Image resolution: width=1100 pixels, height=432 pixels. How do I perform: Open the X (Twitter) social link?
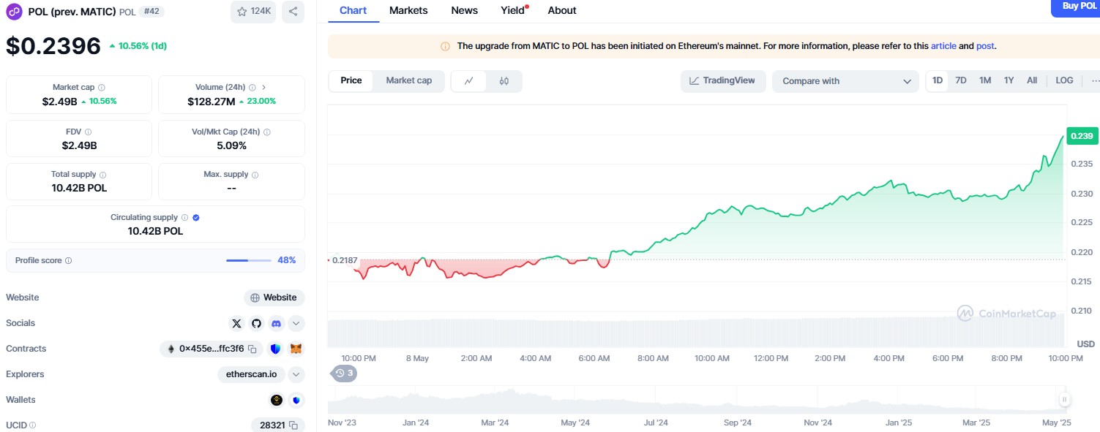click(236, 323)
